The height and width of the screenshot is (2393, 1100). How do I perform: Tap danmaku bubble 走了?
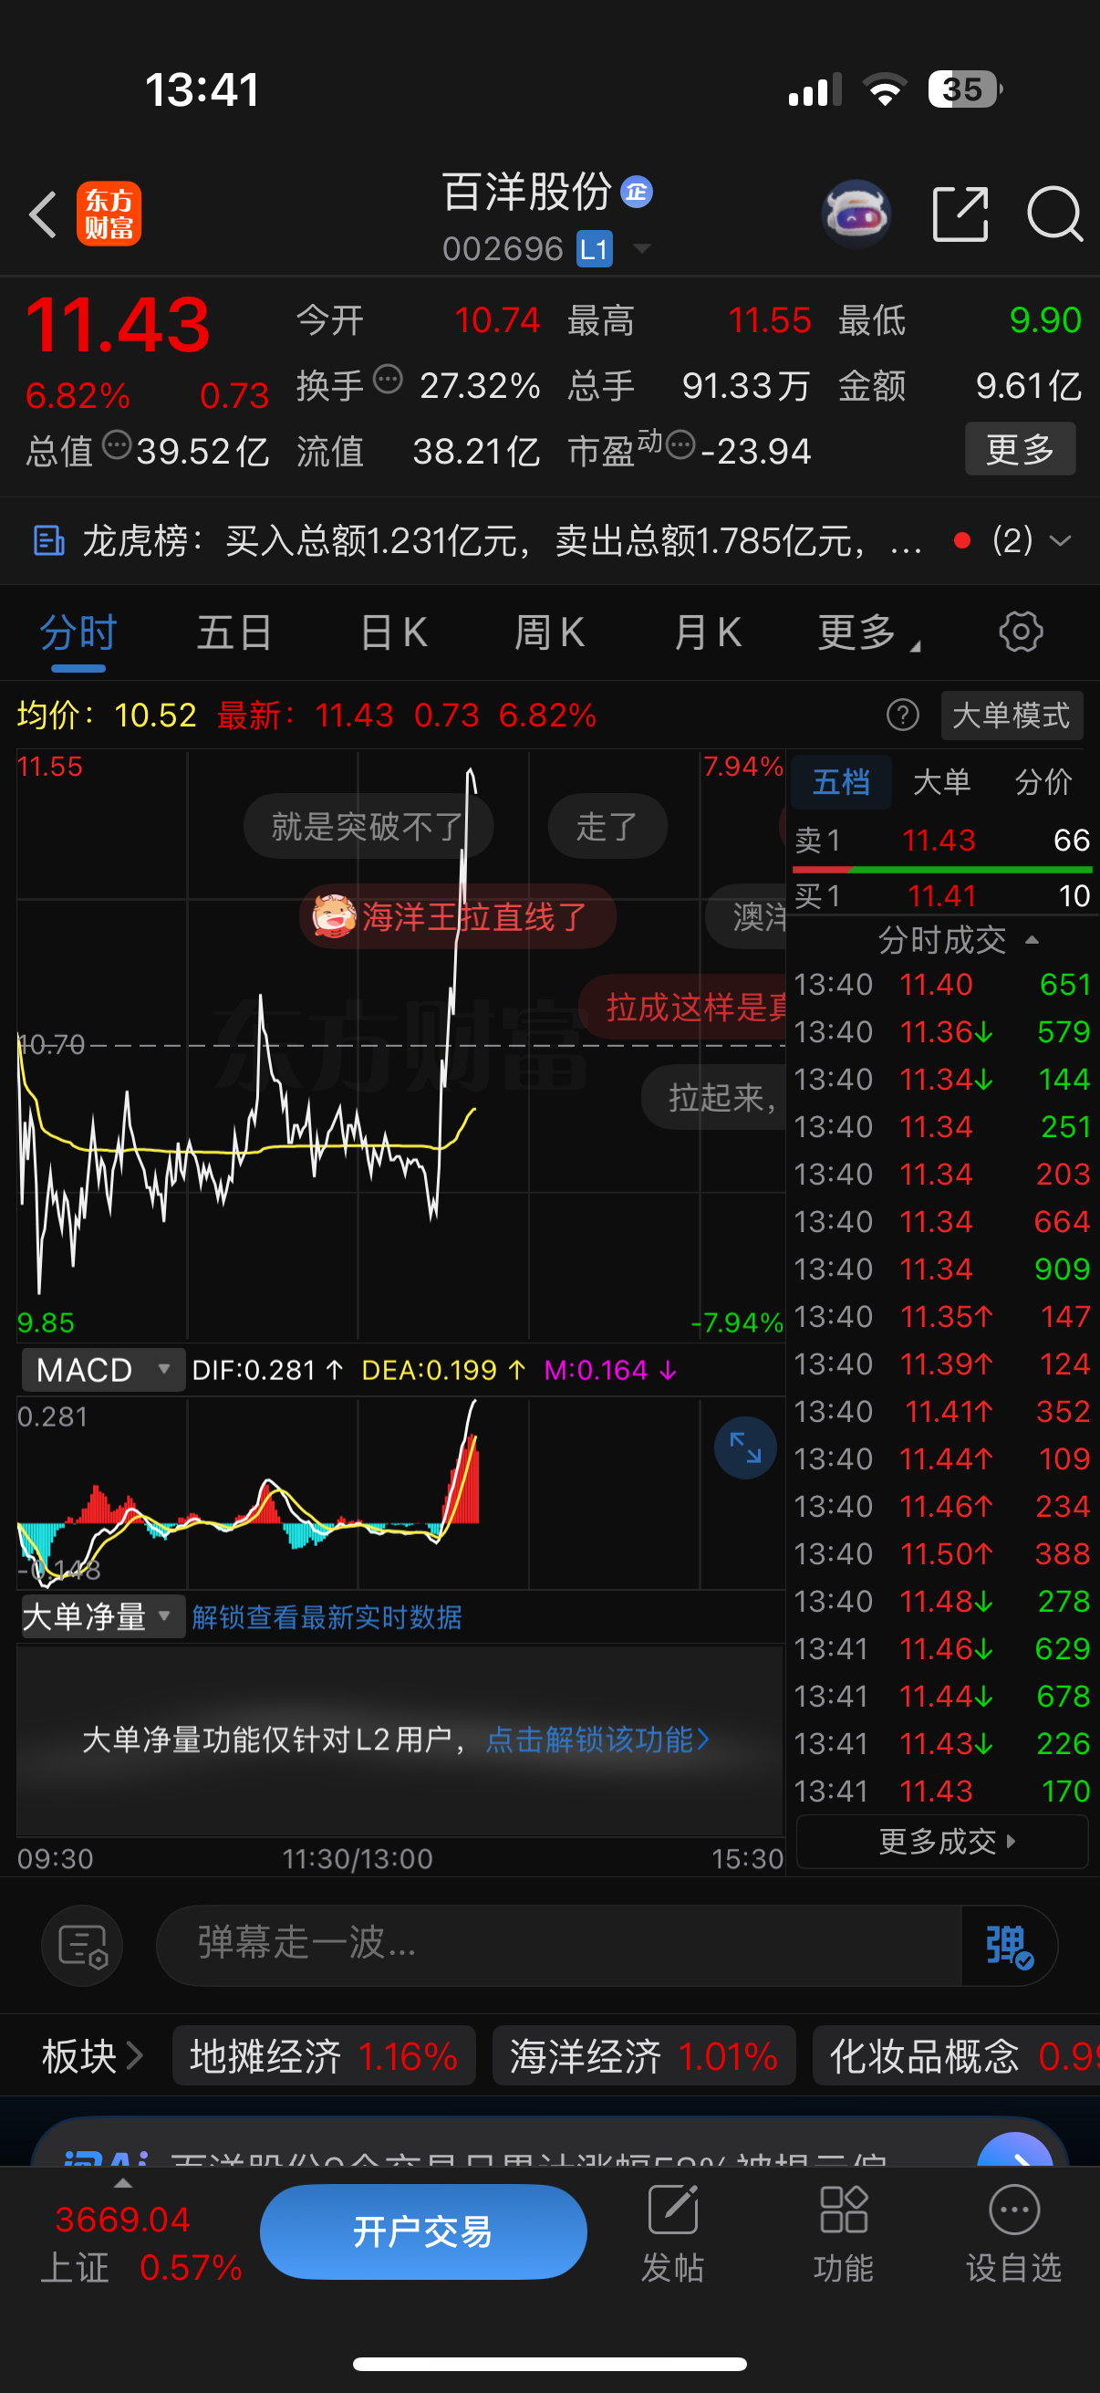pyautogui.click(x=607, y=826)
